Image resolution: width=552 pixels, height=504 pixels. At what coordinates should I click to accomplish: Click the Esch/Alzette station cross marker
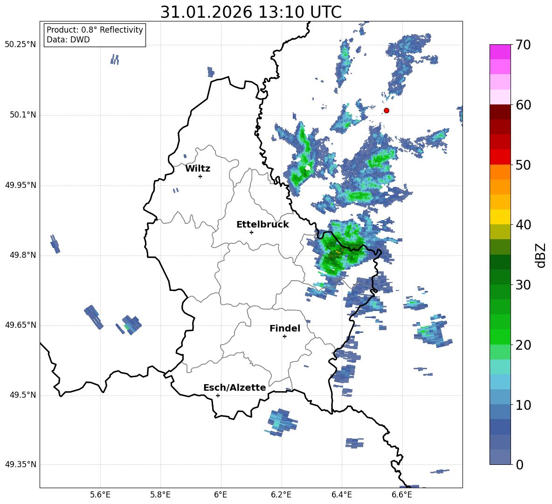pos(218,395)
